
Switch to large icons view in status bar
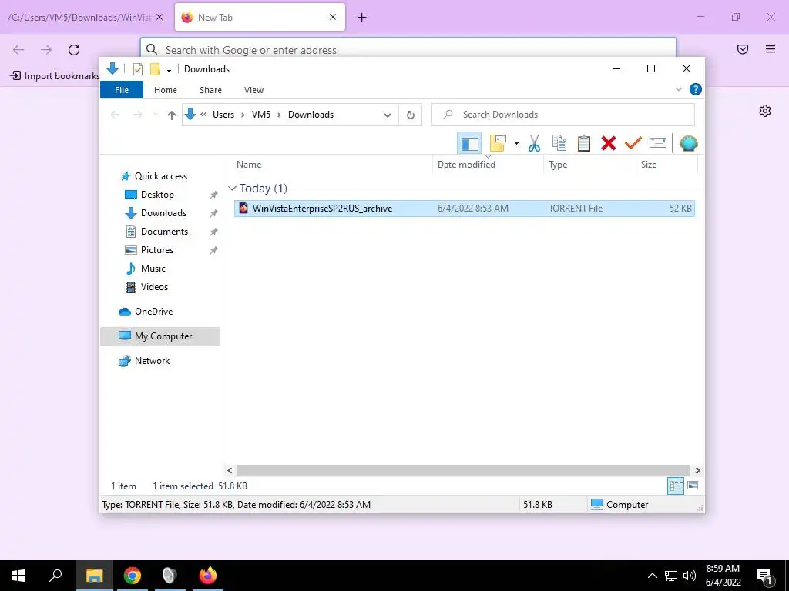[693, 486]
